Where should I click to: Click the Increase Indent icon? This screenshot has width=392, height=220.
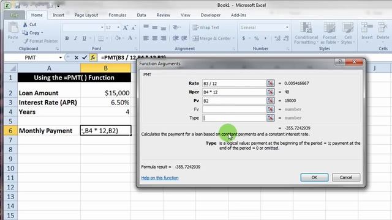click(184, 38)
